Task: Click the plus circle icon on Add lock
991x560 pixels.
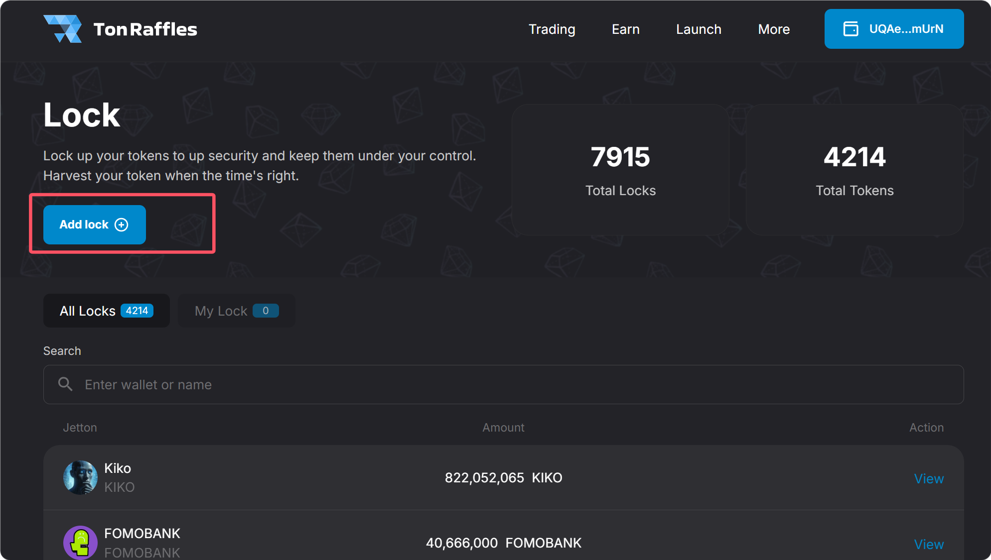Action: 121,224
